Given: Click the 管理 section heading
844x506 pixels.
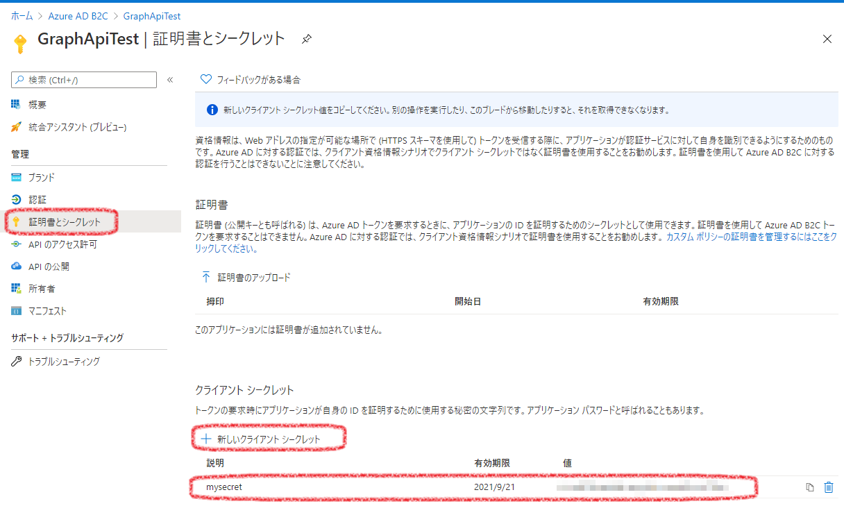Looking at the screenshot, I should pos(20,154).
